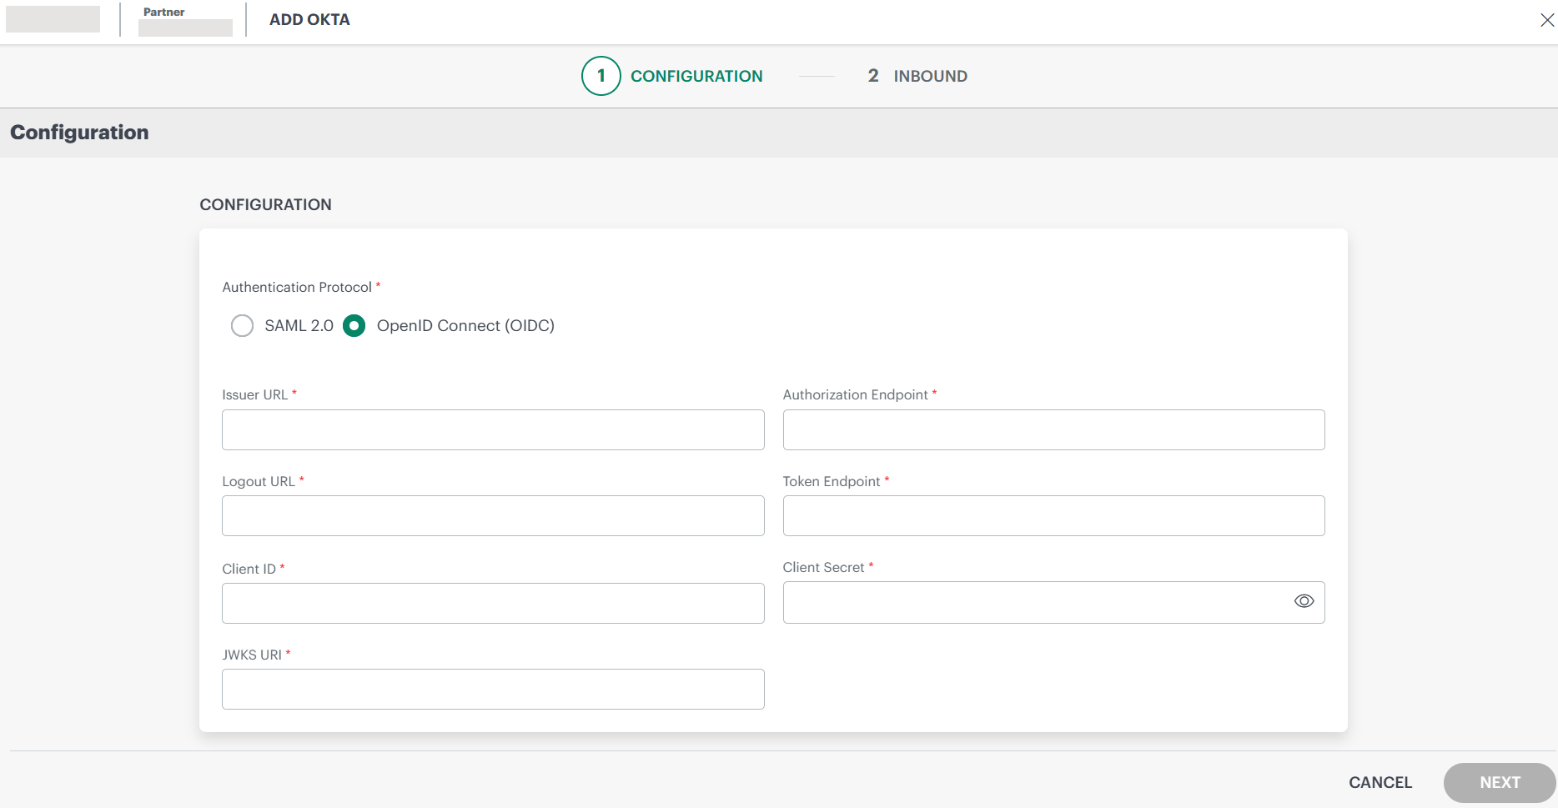This screenshot has height=808, width=1558.
Task: Select the SAML 2.0 authentication protocol
Action: 242,325
